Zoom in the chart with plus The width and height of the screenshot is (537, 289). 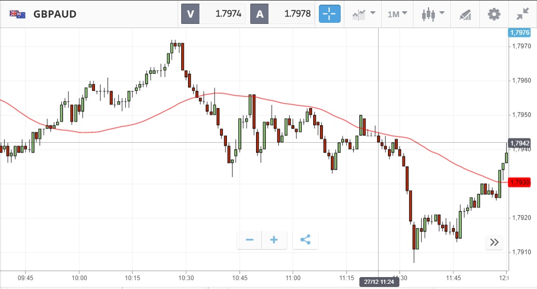274,240
